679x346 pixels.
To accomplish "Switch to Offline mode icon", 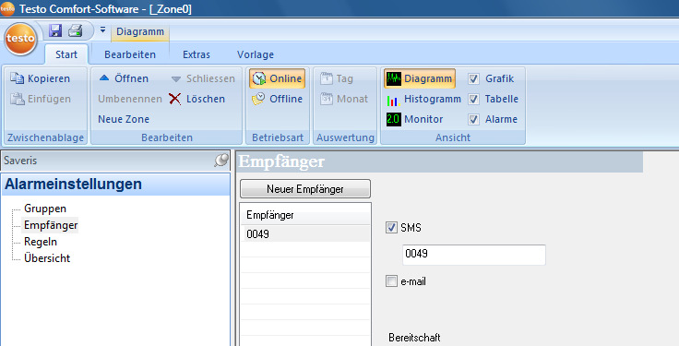I will [x=258, y=99].
